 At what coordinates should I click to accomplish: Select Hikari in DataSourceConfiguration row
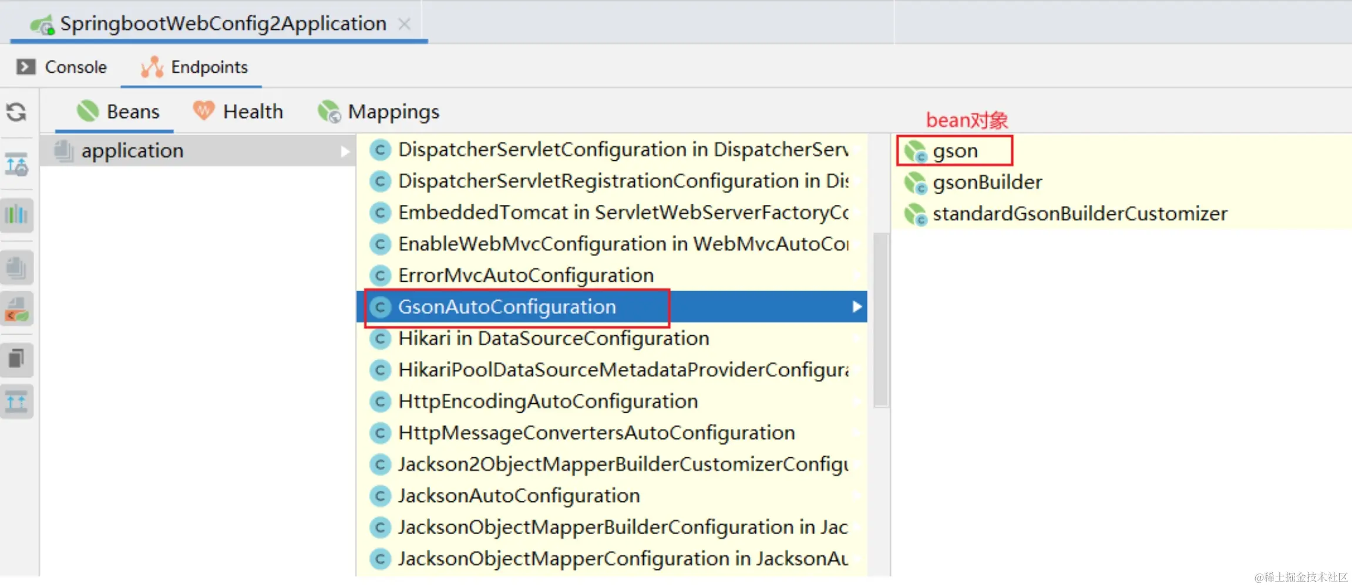tap(611, 338)
